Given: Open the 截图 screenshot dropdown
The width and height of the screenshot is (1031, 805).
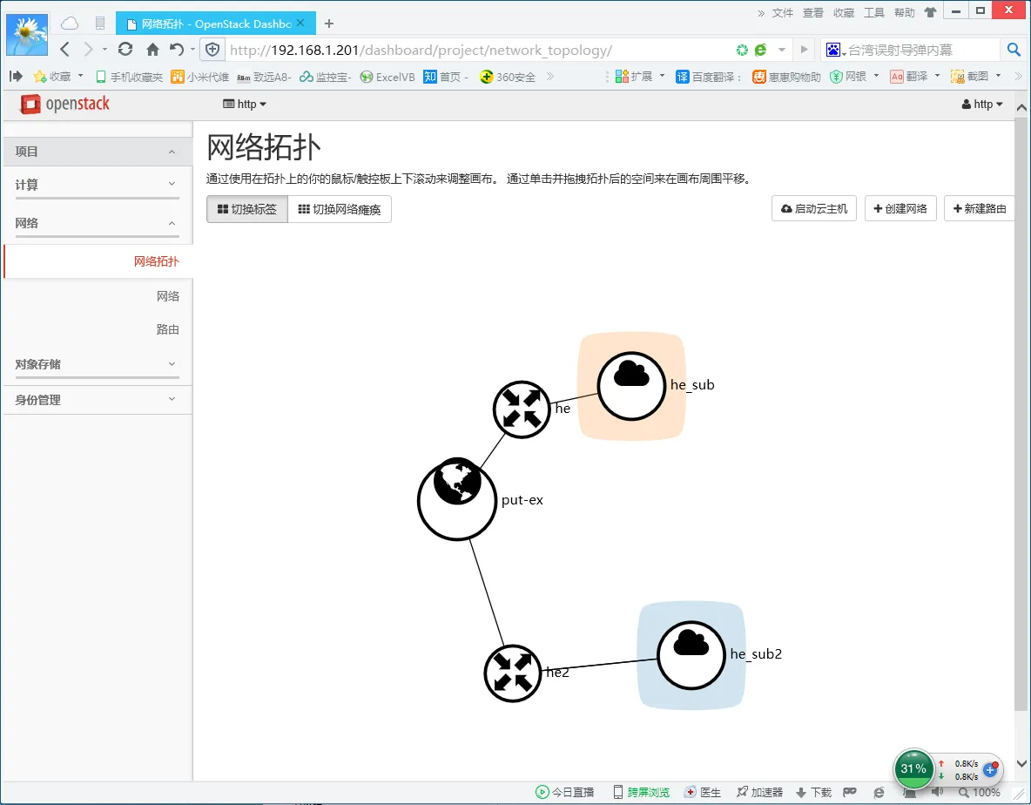Looking at the screenshot, I should click(x=976, y=77).
